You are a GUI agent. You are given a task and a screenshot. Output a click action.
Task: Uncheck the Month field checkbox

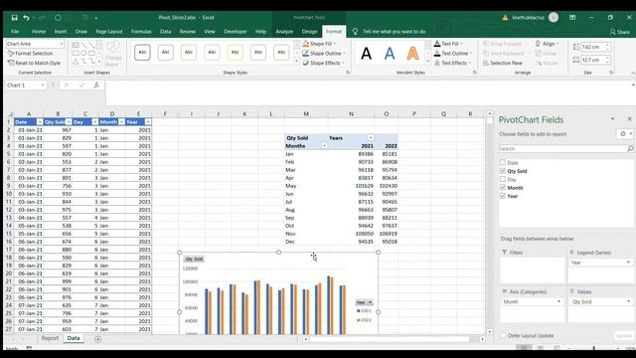click(x=503, y=188)
